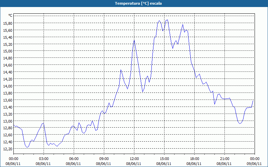268x167 pixels.
Task: Select the 13,20 y-axis value
Action: pyautogui.click(x=8, y=114)
